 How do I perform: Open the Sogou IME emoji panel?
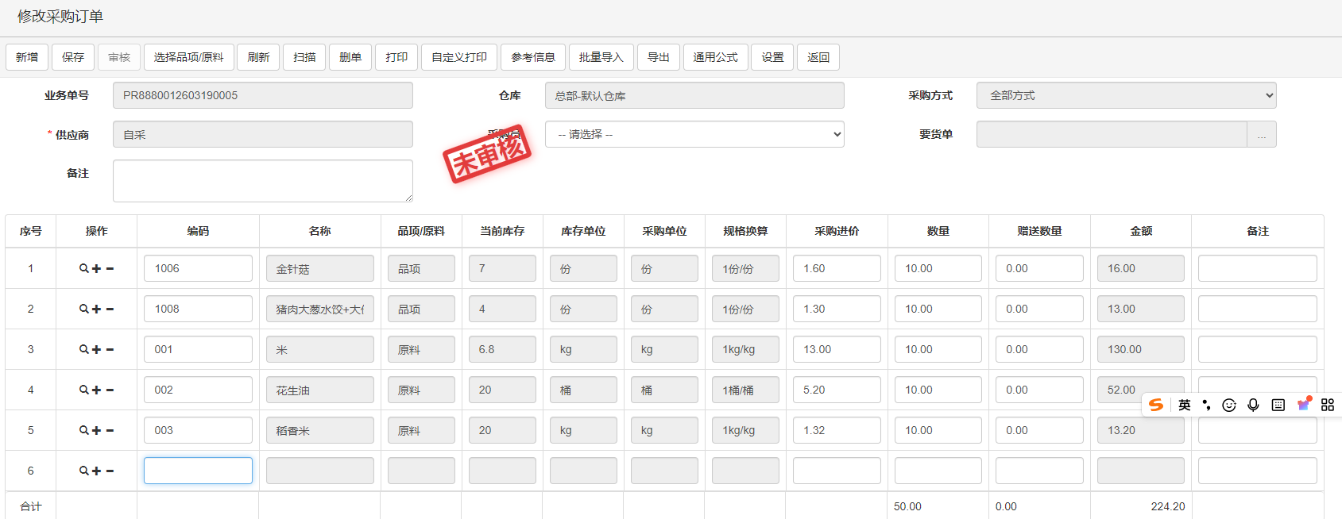[x=1229, y=406]
